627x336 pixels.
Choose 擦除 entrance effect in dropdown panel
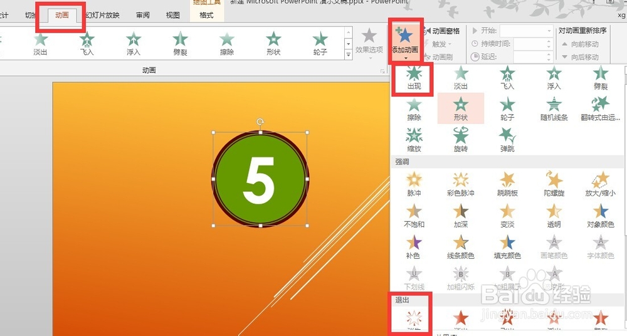[x=414, y=109]
